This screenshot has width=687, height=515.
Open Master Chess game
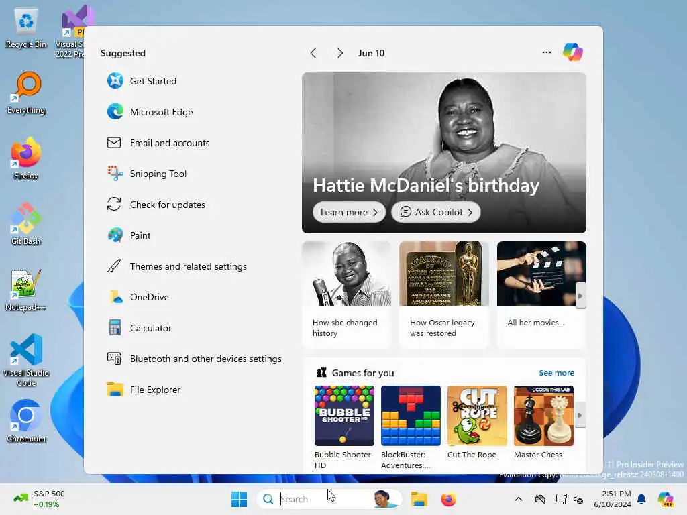pyautogui.click(x=543, y=422)
